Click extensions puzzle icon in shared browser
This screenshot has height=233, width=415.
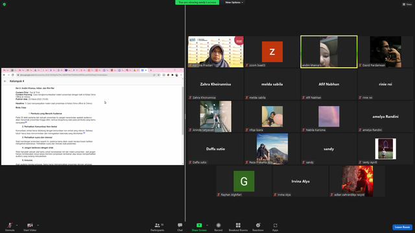tap(172, 75)
